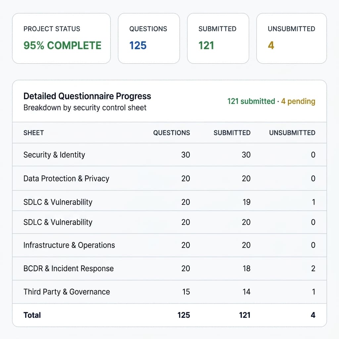Select the Breakdown by security control sheet subtitle
Screen dimensions: 339x339
tap(85, 108)
